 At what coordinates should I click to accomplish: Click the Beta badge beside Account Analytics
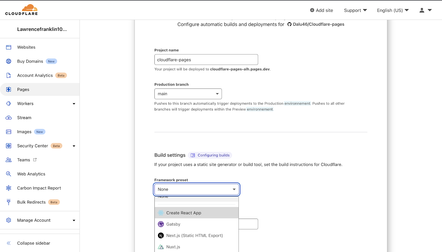coord(61,75)
